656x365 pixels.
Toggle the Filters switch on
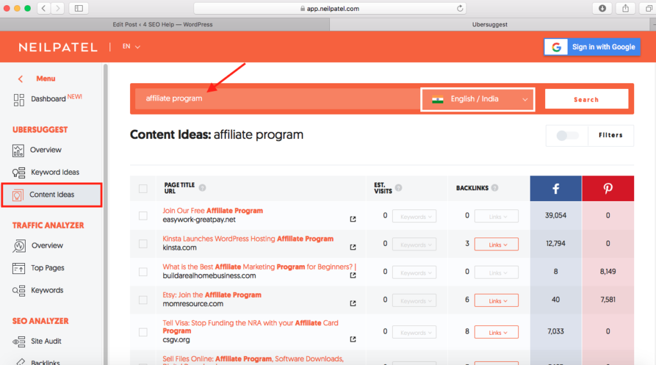click(568, 136)
